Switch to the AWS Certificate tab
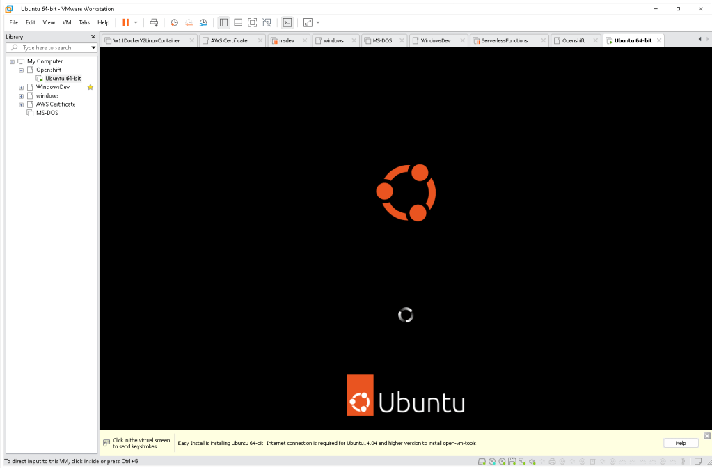 coord(229,40)
